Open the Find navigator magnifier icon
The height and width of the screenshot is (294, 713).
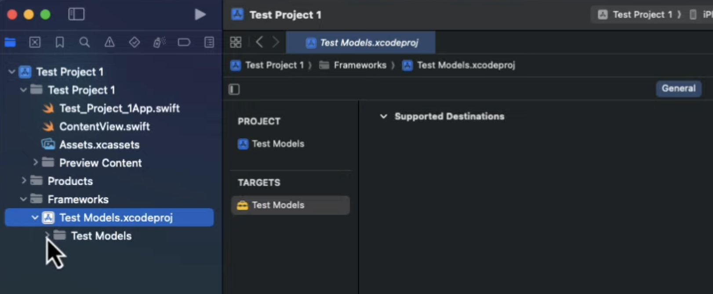click(x=84, y=42)
